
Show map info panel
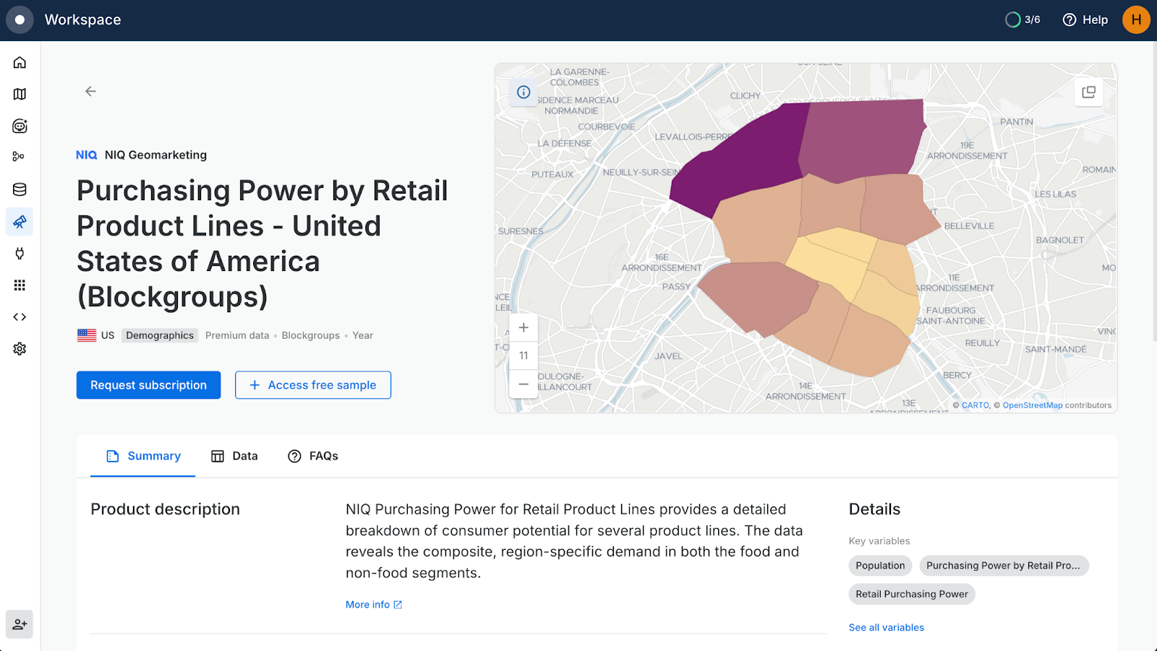pyautogui.click(x=524, y=92)
